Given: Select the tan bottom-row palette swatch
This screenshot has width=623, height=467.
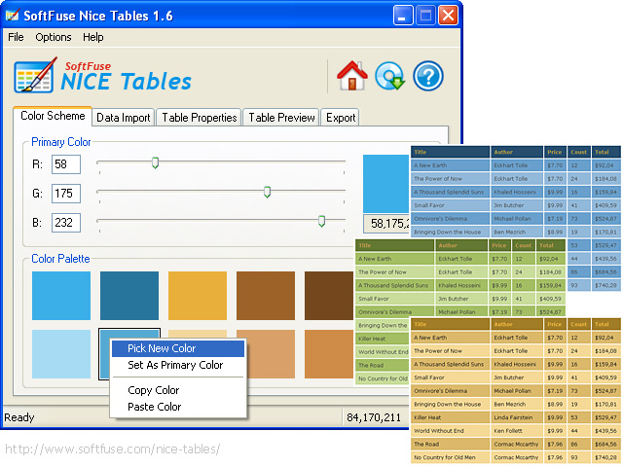Looking at the screenshot, I should (271, 354).
